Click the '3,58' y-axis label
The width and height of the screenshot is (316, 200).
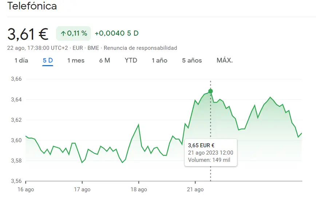tap(16, 161)
